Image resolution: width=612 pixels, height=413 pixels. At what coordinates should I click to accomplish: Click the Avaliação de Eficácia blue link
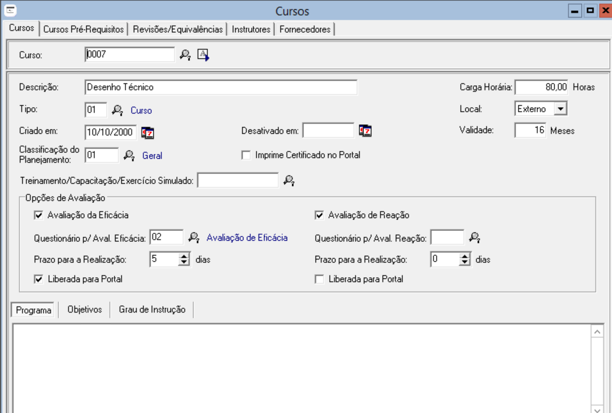tap(247, 238)
